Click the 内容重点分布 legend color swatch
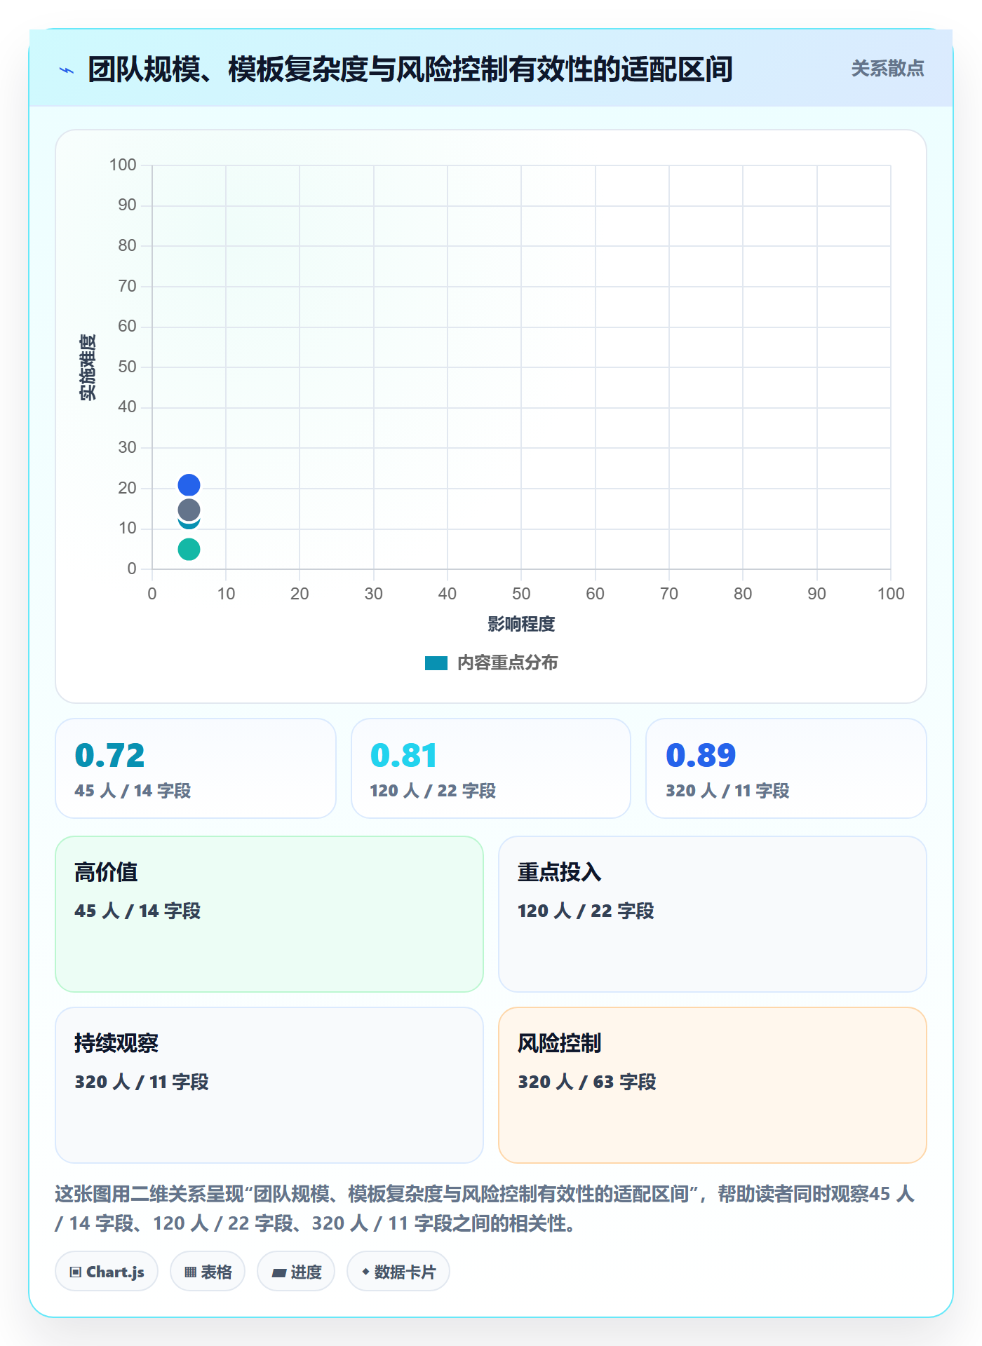Image resolution: width=982 pixels, height=1346 pixels. 436,663
